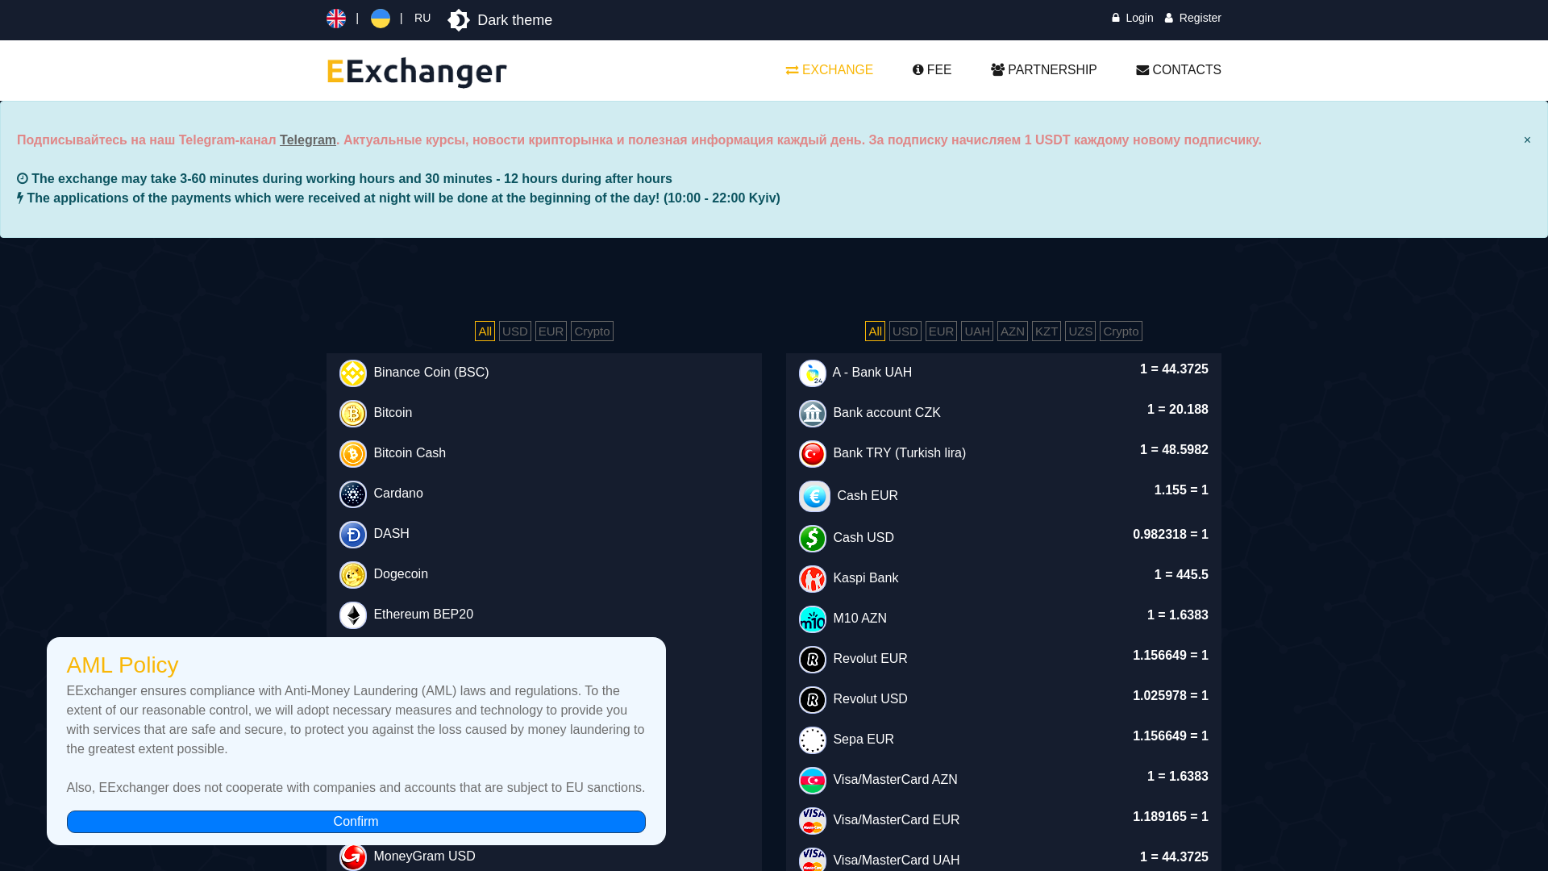The width and height of the screenshot is (1548, 871).
Task: Click the Cash EUR euro icon
Action: (814, 497)
